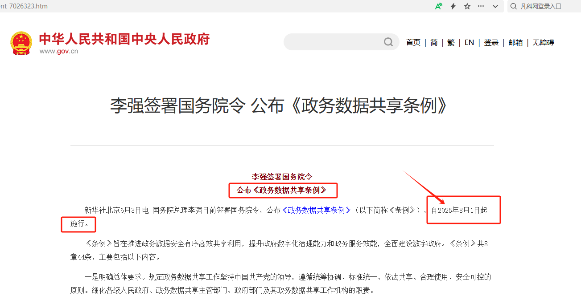The image size is (581, 300).
Task: Click the URL text in the address bar
Action: (x=24, y=6)
